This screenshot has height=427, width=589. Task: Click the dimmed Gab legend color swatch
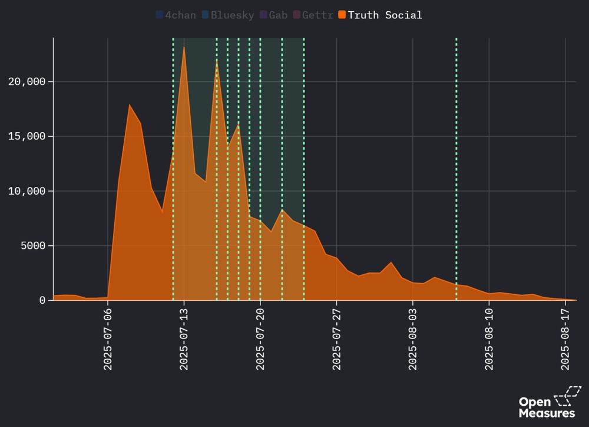tap(263, 15)
